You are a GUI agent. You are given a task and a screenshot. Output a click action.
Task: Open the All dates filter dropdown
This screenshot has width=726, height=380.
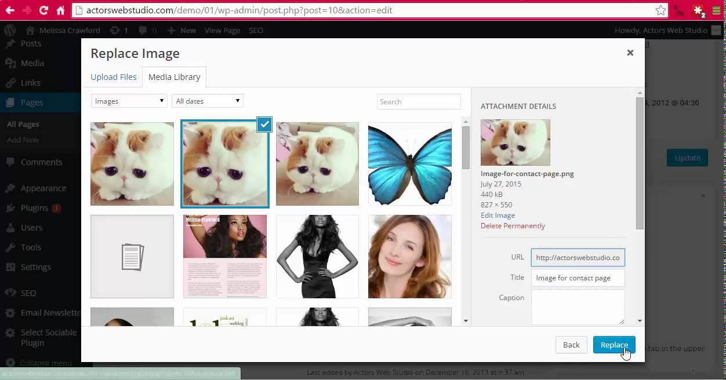click(208, 101)
